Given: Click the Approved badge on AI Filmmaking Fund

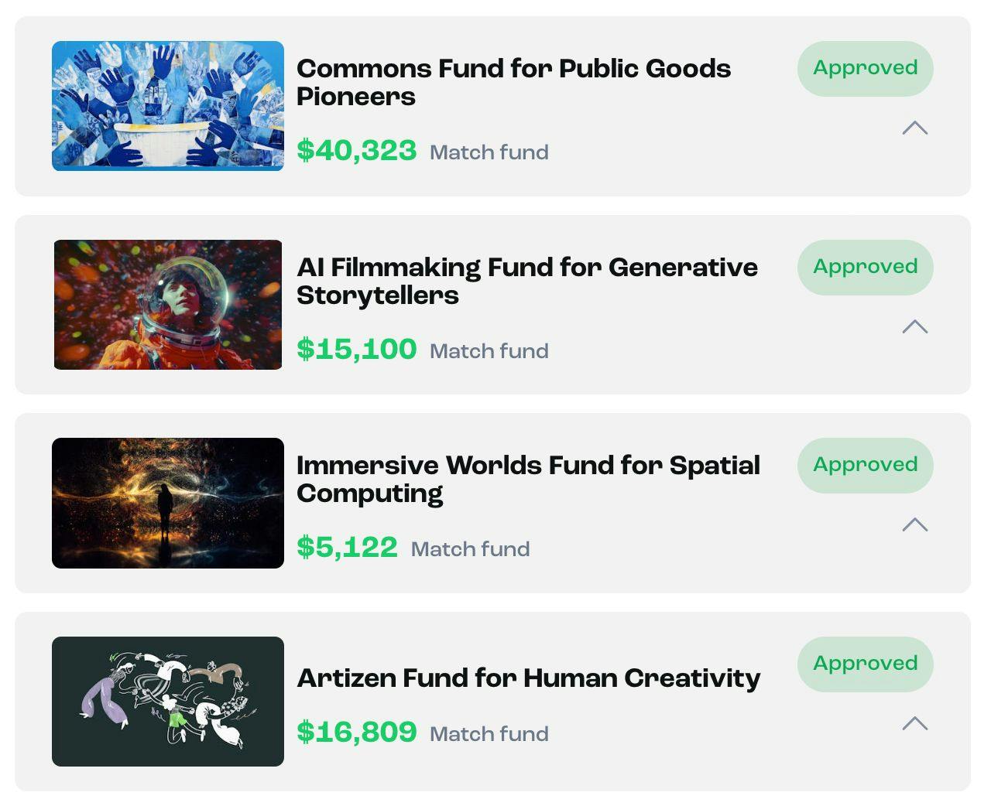Looking at the screenshot, I should coord(865,267).
